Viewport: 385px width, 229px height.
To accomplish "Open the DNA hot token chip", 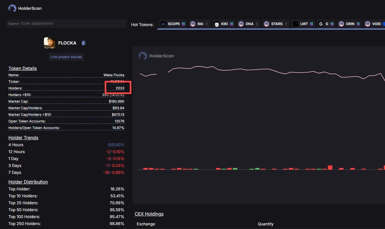I will click(x=249, y=24).
